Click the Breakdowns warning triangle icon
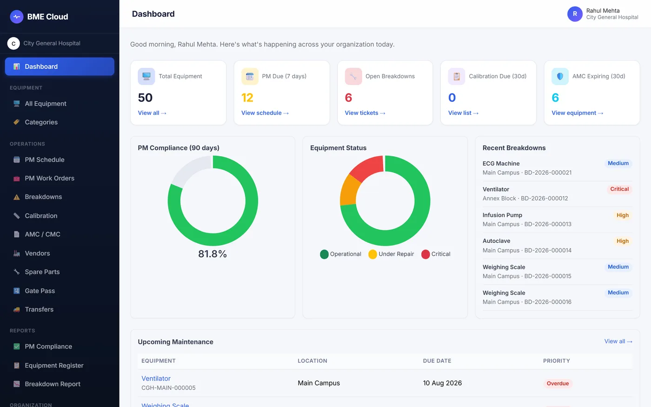 17,197
